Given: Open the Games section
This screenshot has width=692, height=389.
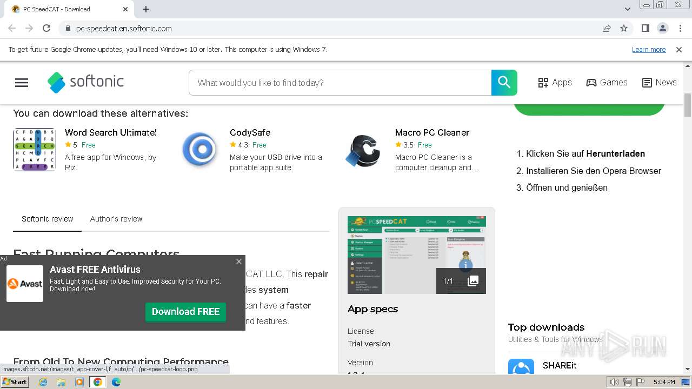Looking at the screenshot, I should click(607, 83).
